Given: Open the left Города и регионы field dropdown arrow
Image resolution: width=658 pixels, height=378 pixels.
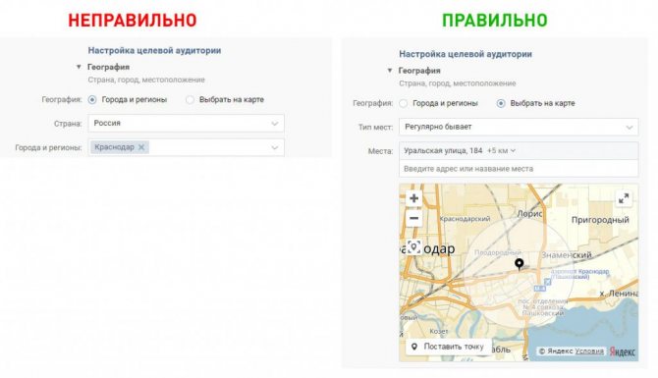Looking at the screenshot, I should [x=274, y=147].
